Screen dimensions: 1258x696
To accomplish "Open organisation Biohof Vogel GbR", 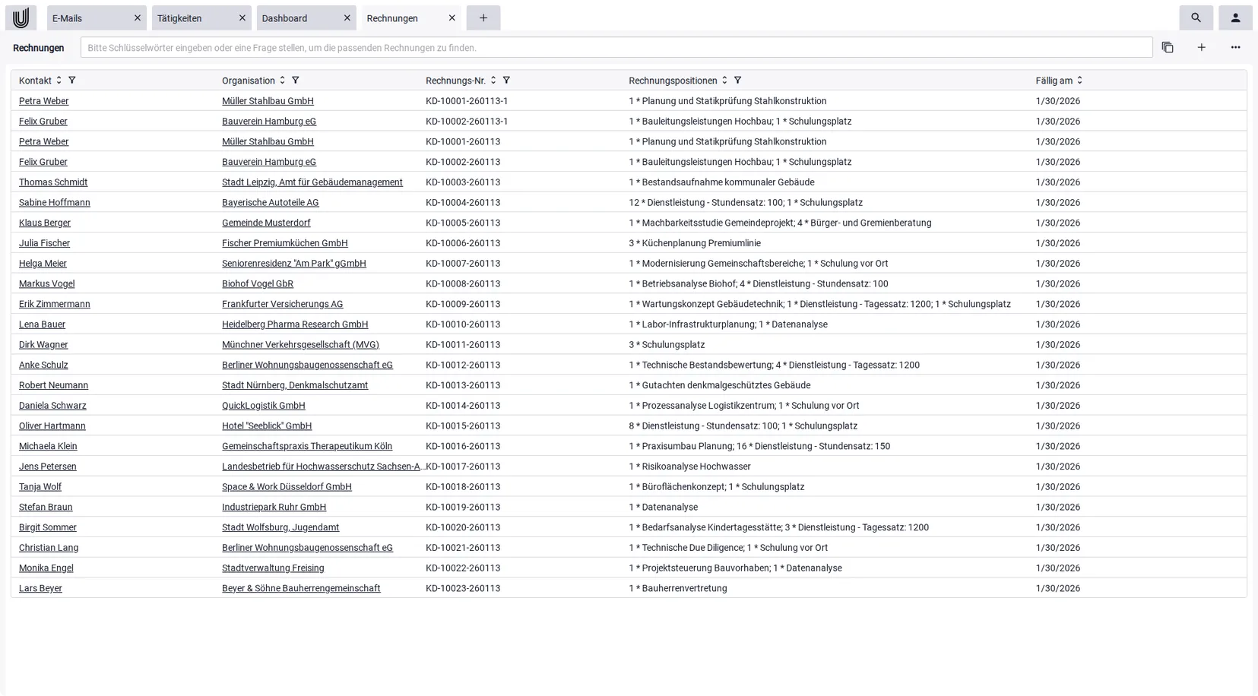I will pyautogui.click(x=258, y=284).
